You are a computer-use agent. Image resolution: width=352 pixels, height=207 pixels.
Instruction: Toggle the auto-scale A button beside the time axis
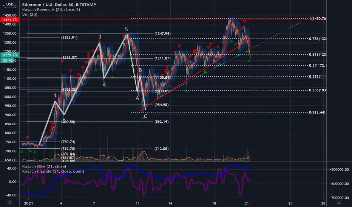tap(339, 203)
